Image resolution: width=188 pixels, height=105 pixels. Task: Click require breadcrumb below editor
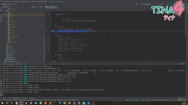53,62
